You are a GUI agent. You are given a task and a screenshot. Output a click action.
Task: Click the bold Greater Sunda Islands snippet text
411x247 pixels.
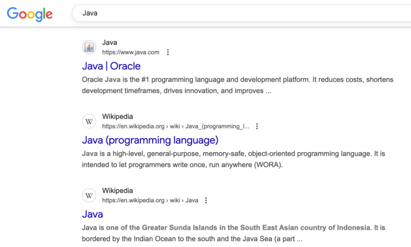click(238, 228)
